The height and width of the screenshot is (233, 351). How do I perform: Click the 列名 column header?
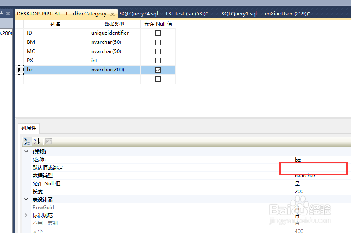(56, 24)
